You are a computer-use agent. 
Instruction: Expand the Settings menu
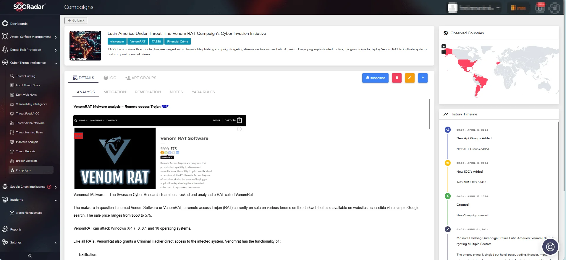[56, 243]
